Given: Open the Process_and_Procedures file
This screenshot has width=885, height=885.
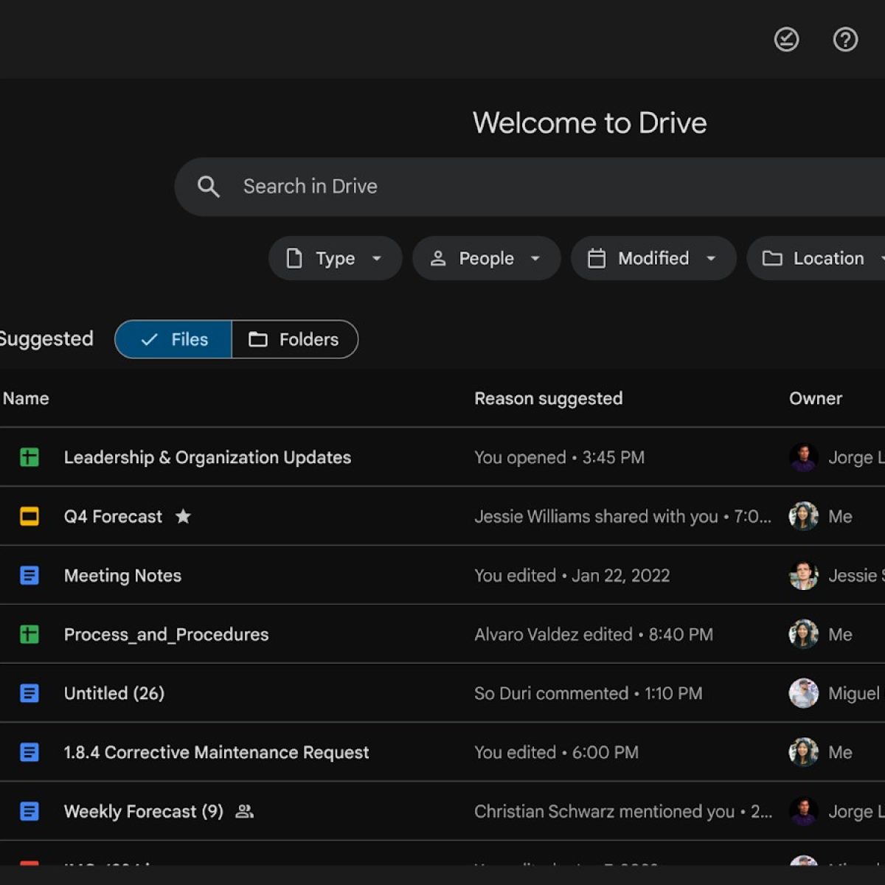Looking at the screenshot, I should point(166,634).
